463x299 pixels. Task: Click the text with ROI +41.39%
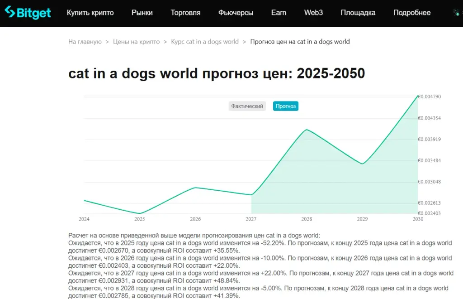pos(258,292)
